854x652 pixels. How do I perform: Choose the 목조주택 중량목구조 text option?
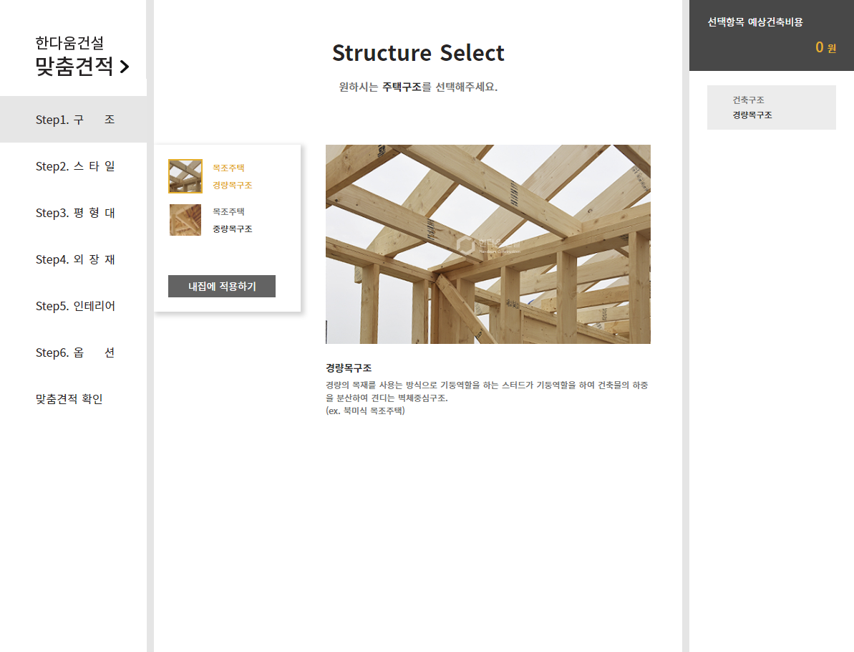pyautogui.click(x=232, y=221)
